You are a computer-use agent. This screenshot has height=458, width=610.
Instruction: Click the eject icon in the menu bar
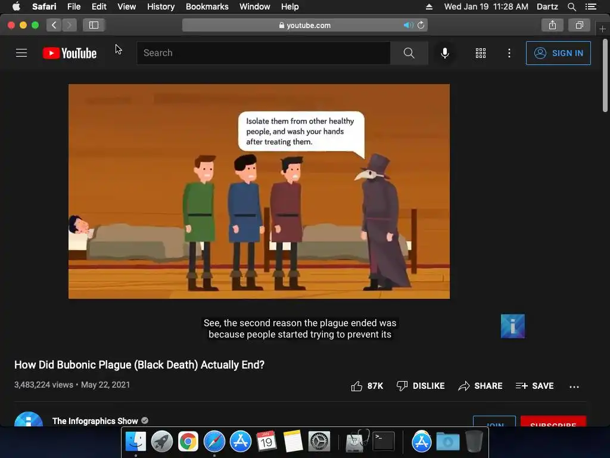click(x=429, y=7)
